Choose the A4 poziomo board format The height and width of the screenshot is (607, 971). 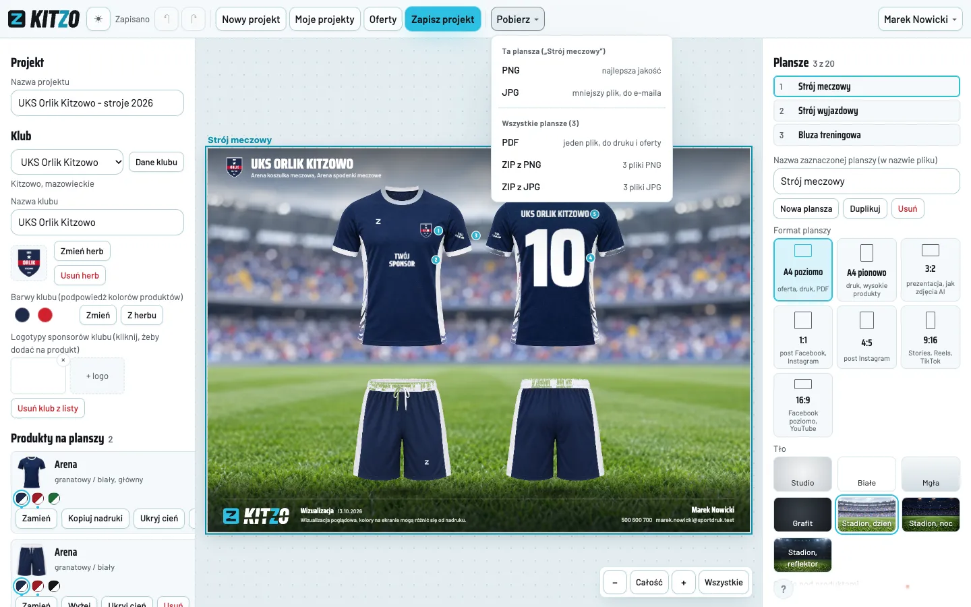pyautogui.click(x=803, y=270)
